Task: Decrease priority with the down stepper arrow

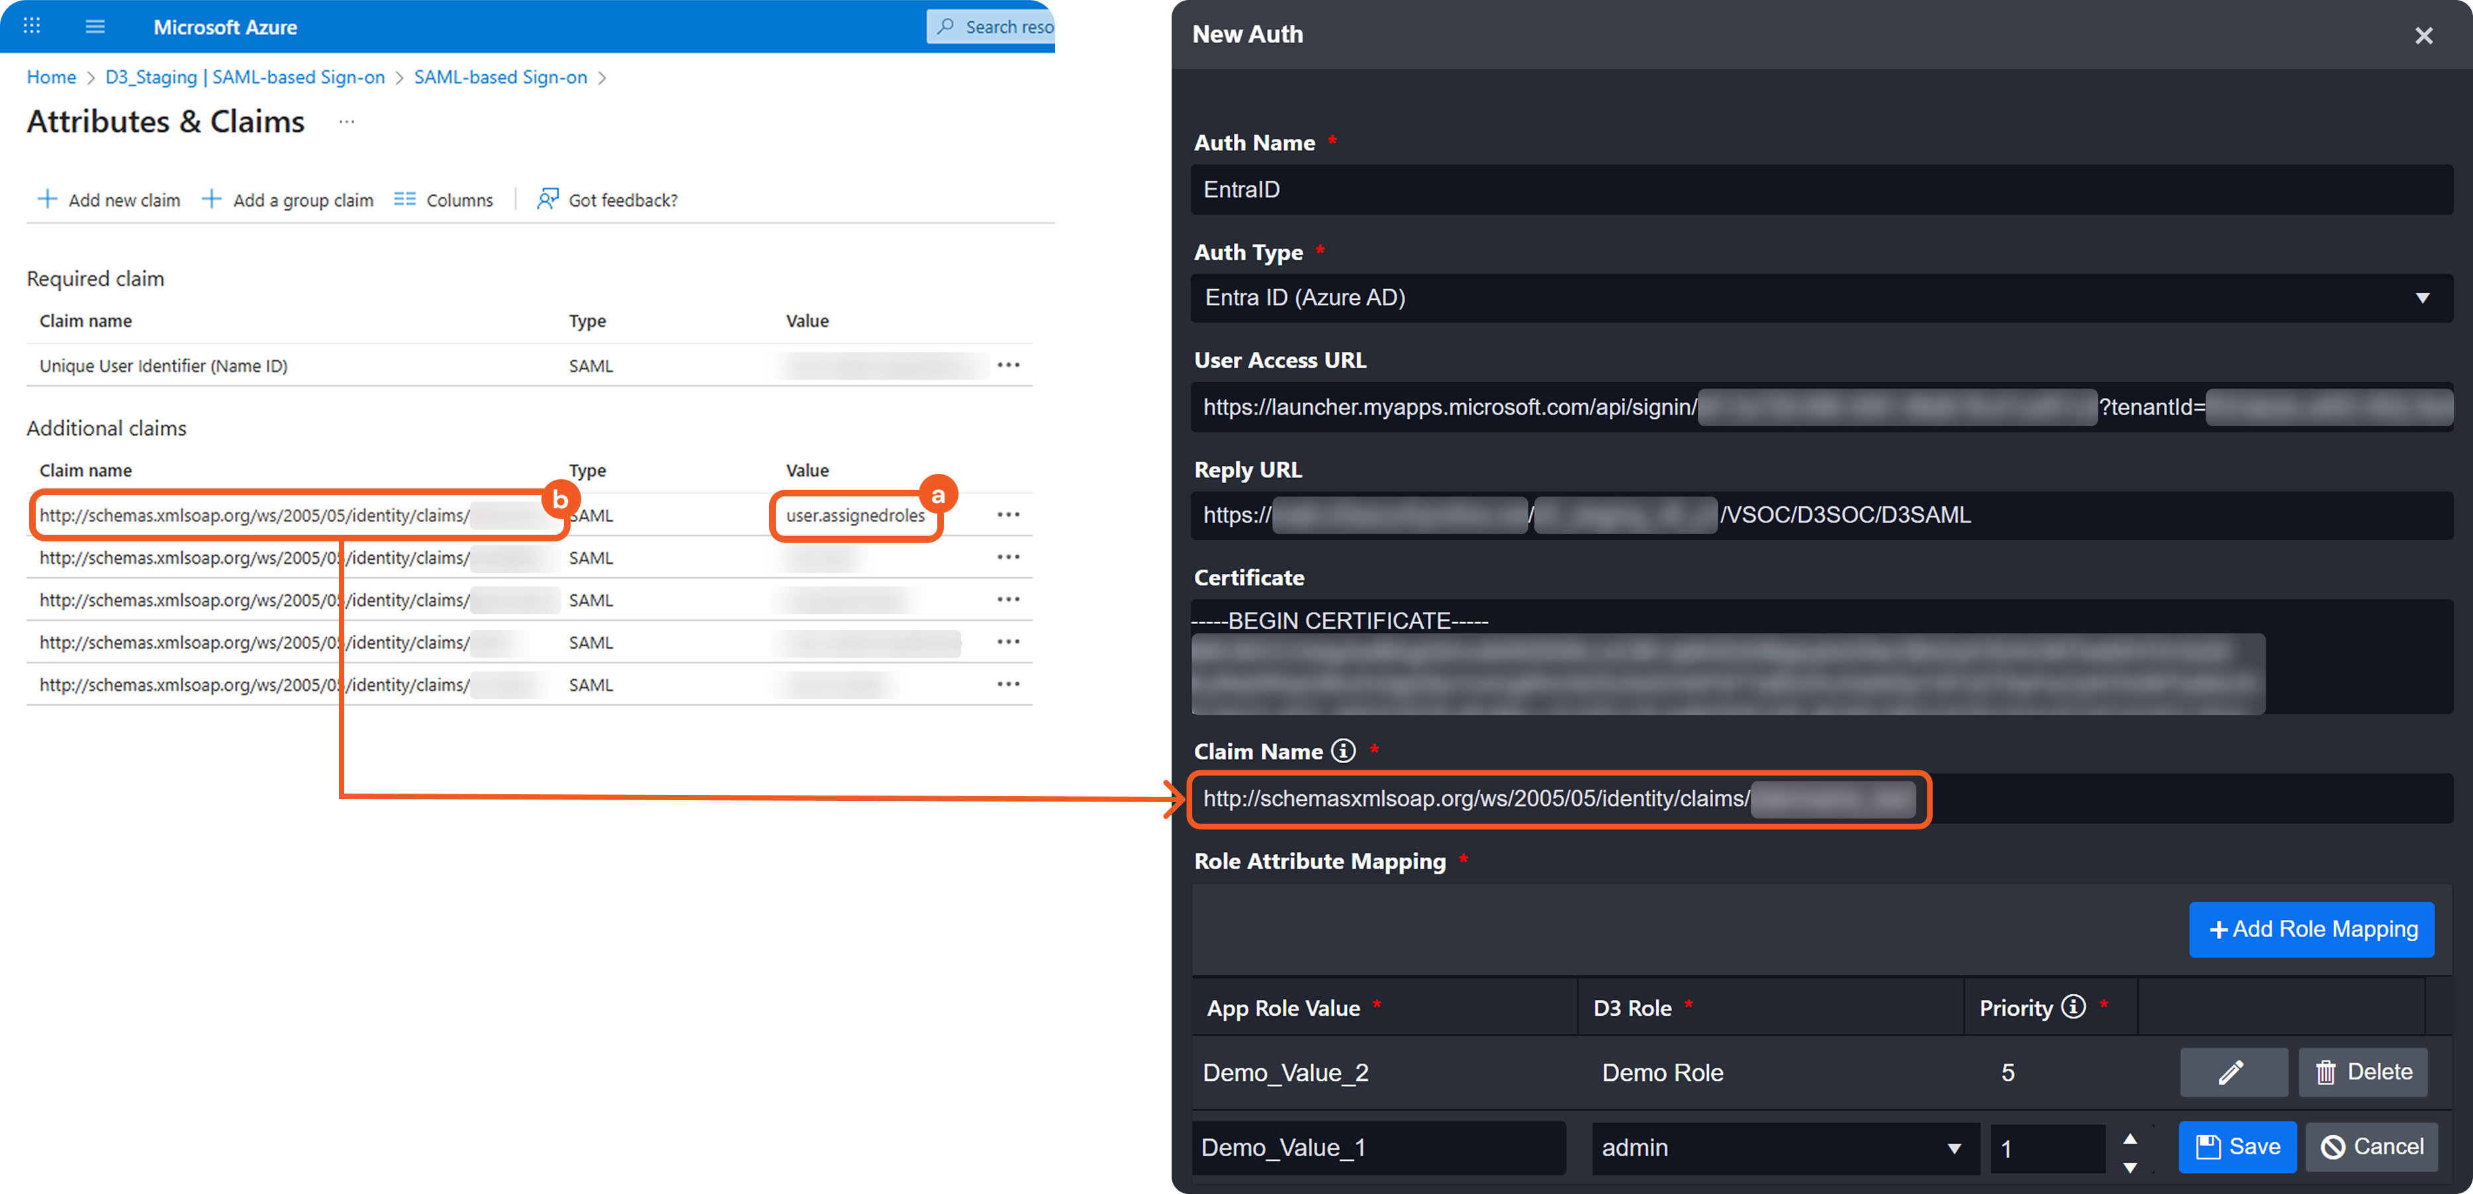Action: pyautogui.click(x=2130, y=1167)
